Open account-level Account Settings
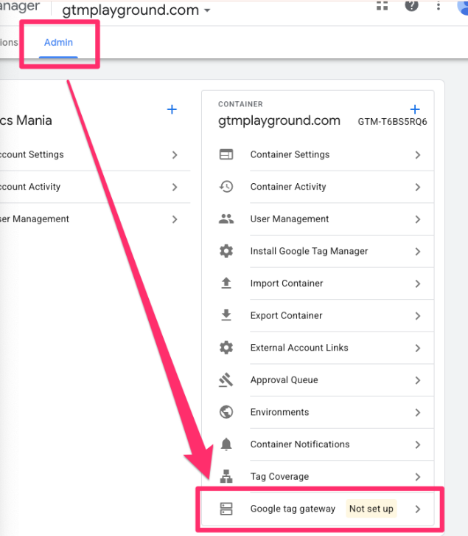This screenshot has width=468, height=536. (95, 154)
